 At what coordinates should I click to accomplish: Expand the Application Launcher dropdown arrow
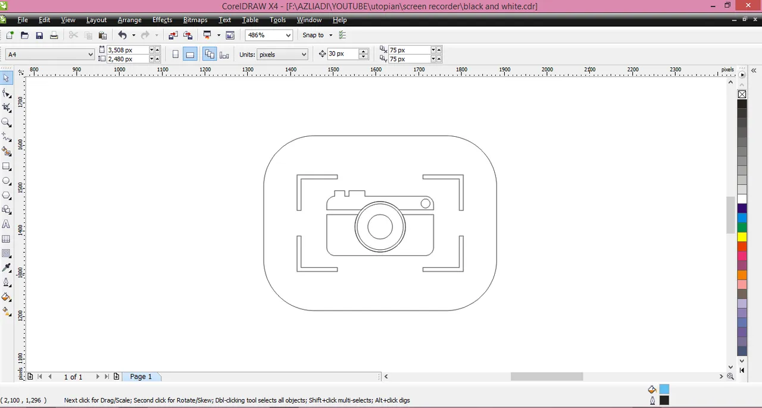coord(218,35)
